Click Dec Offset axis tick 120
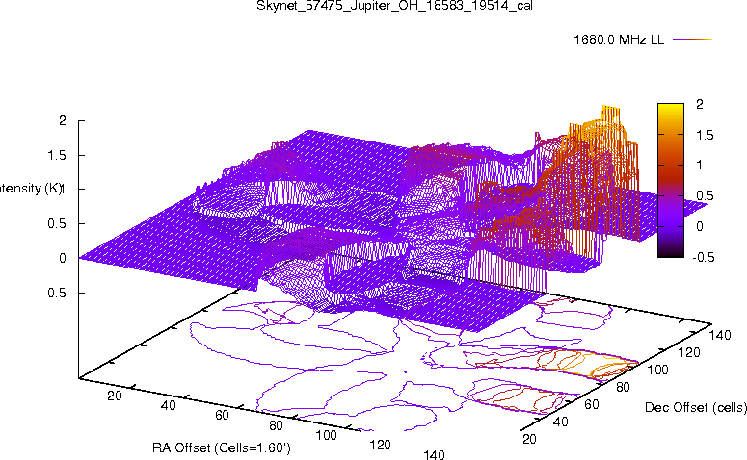747x460 pixels. (689, 353)
